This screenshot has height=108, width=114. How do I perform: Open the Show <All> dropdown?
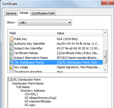(45, 22)
